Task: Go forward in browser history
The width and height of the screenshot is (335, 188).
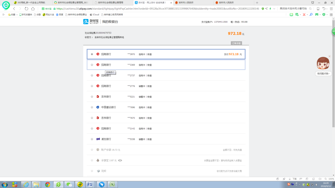Action: 20,9
